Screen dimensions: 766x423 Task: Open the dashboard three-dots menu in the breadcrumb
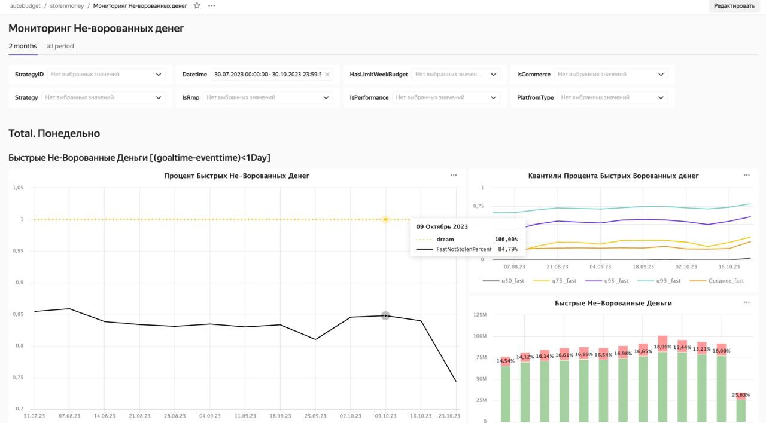(x=212, y=5)
